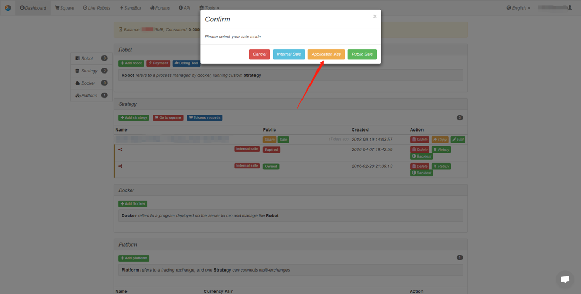Image resolution: width=581 pixels, height=294 pixels.
Task: Open Tokens records button
Action: pos(204,118)
